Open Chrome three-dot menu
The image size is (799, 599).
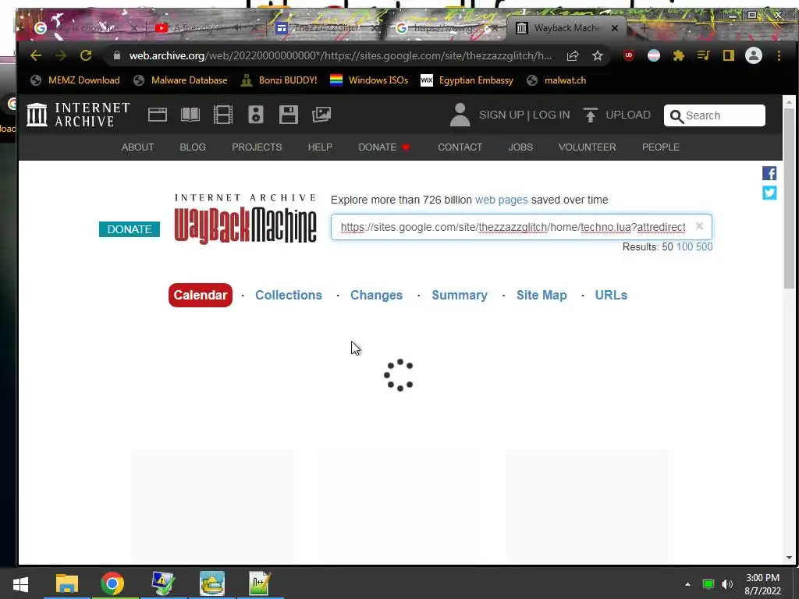[x=779, y=55]
